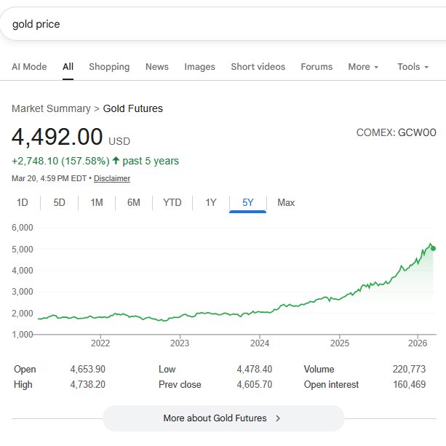
Task: Open the Tools dropdown
Action: pyautogui.click(x=413, y=66)
